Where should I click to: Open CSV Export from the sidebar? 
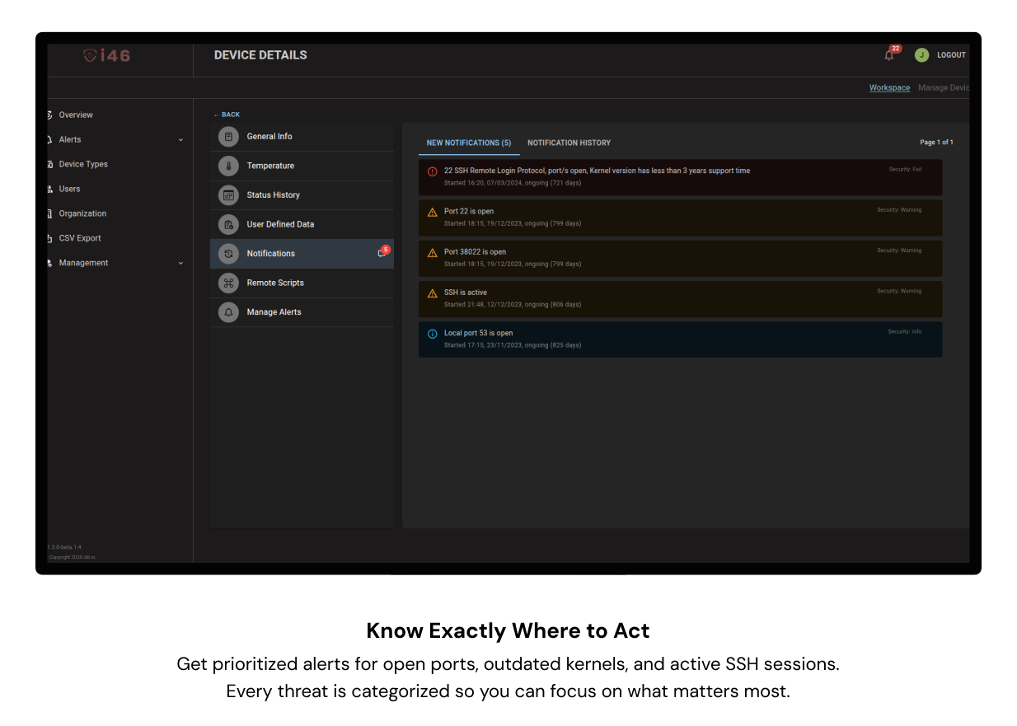coord(80,238)
